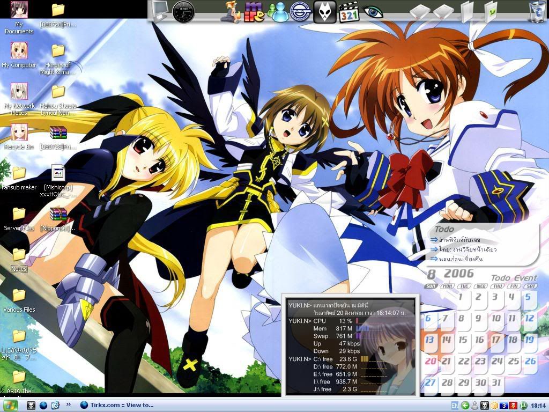The width and height of the screenshot is (549, 412).
Task: Click the Todo heading above the task list
Action: [444, 230]
